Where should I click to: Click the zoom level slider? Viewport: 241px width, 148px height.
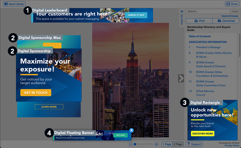click(x=143, y=144)
